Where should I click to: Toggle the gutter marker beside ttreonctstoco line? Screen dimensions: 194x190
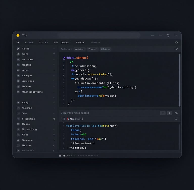coord(63,74)
